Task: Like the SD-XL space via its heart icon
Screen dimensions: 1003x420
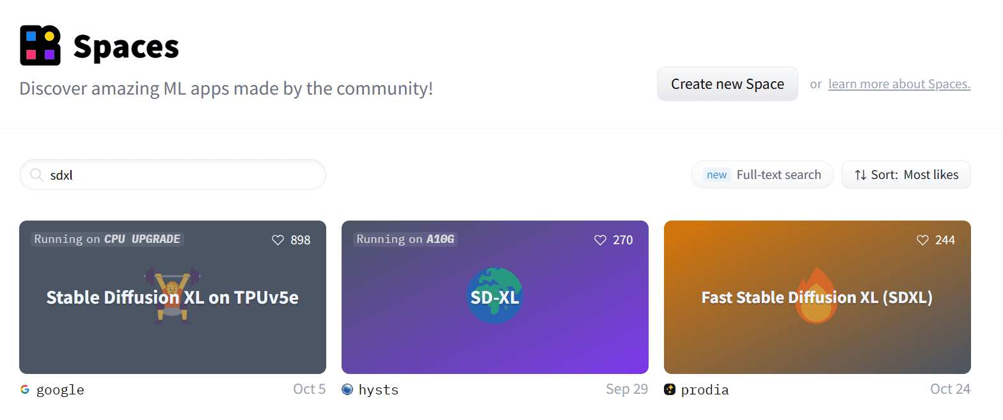Action: (x=600, y=240)
